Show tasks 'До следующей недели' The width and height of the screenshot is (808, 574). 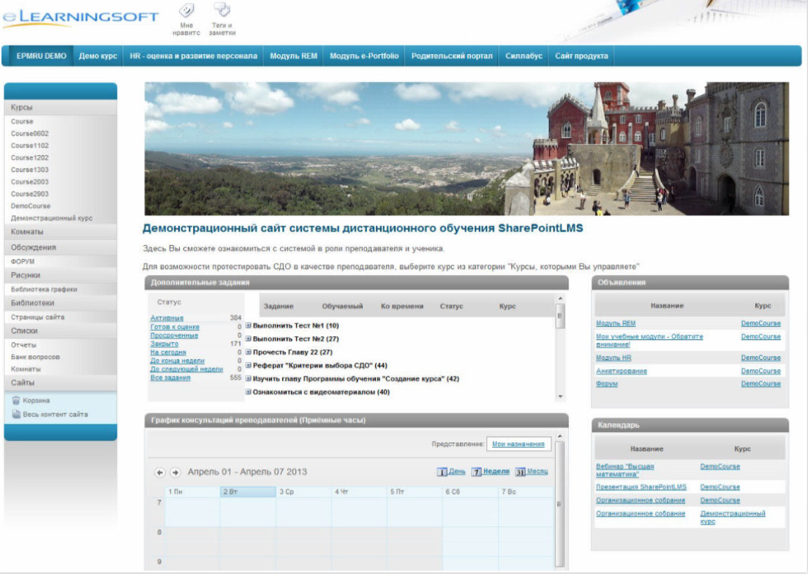coord(186,369)
